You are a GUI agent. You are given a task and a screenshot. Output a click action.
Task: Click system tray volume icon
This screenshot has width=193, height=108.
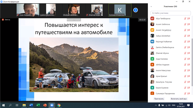(x=169, y=105)
